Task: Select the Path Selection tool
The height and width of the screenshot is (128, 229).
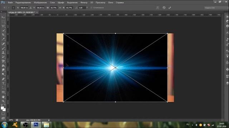Action: (x=3, y=88)
